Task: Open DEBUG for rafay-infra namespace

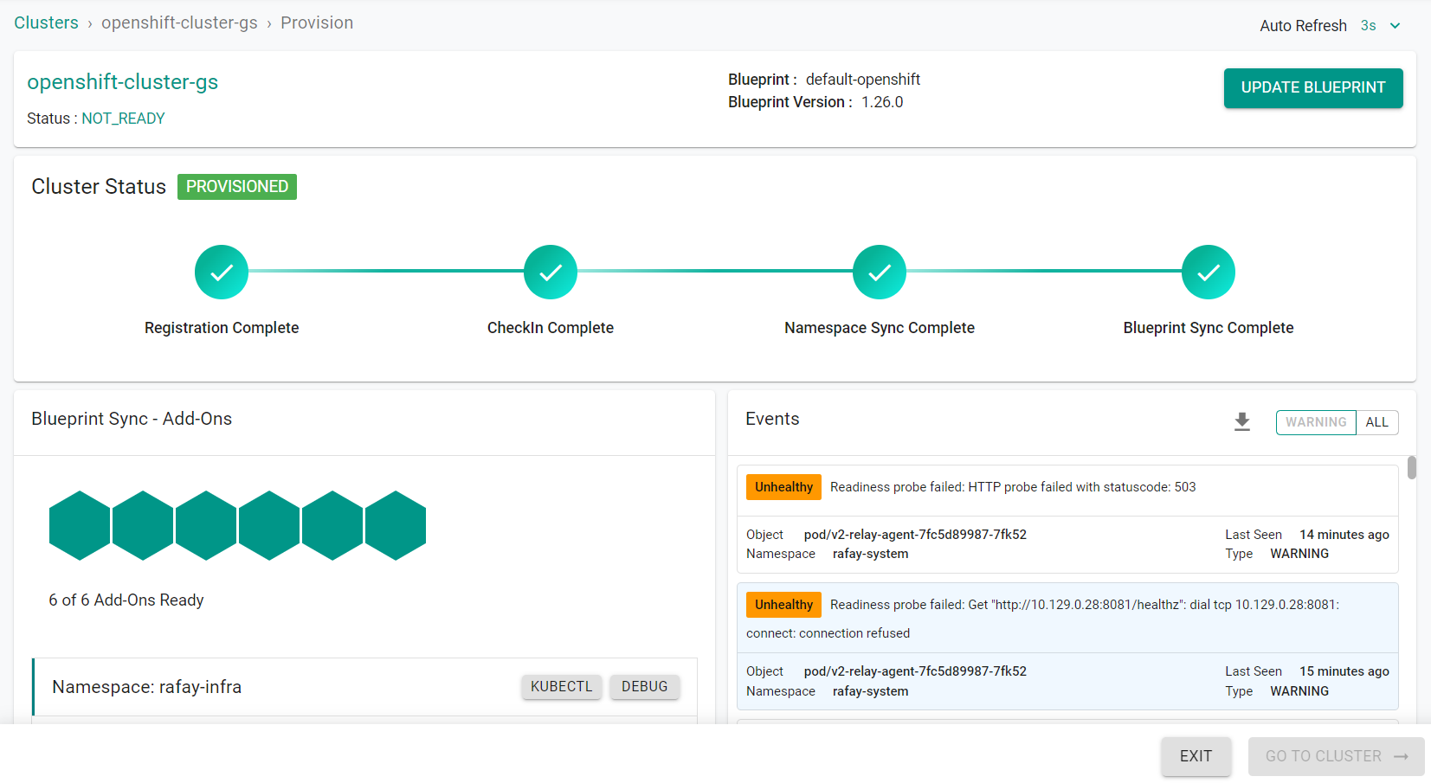Action: coord(645,687)
